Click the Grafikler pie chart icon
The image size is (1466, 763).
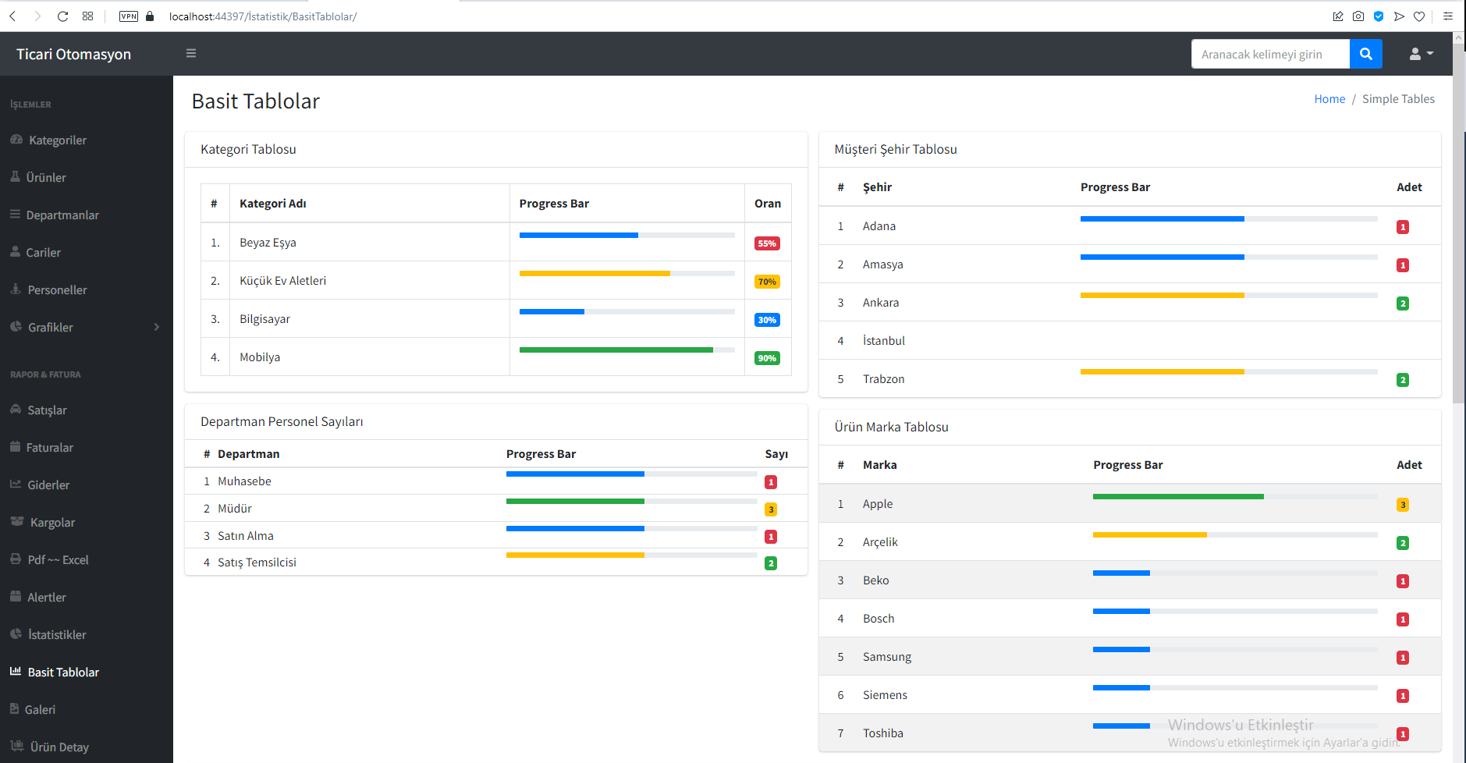pyautogui.click(x=16, y=327)
